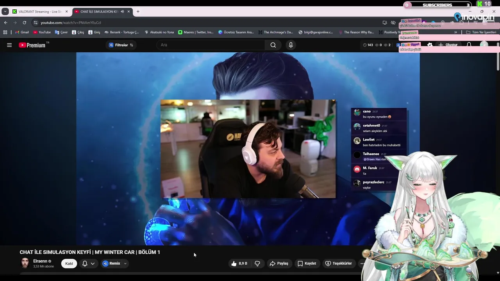The image size is (500, 281).
Task: Click the video player to pause
Action: tap(248, 149)
